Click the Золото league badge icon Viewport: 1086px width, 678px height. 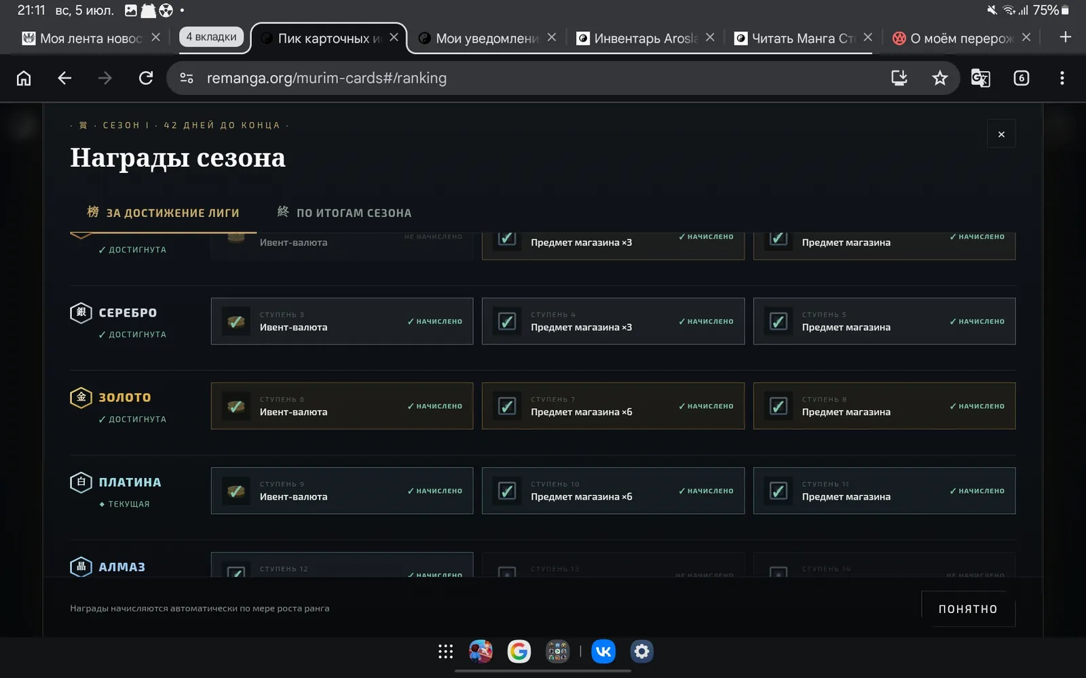(x=81, y=397)
